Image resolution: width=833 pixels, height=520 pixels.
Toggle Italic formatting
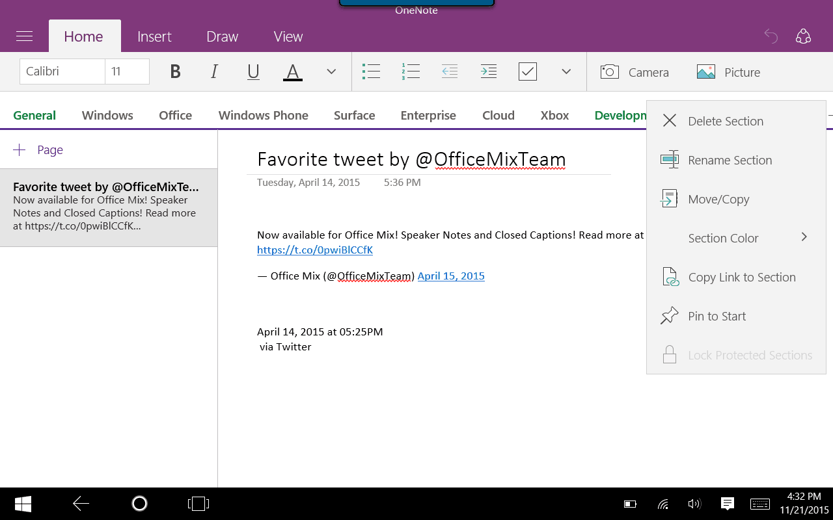pos(214,71)
